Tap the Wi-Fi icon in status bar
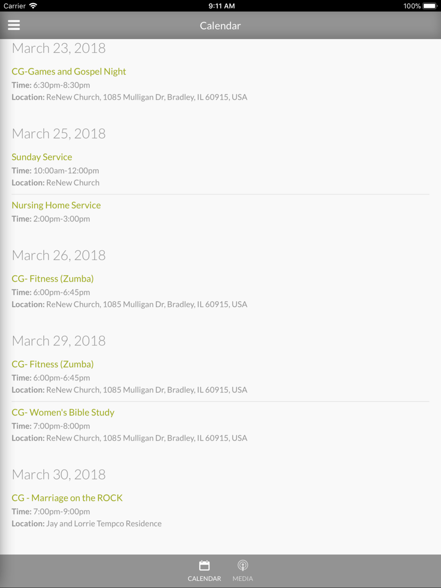Screen dimensions: 441x588 [x=33, y=6]
